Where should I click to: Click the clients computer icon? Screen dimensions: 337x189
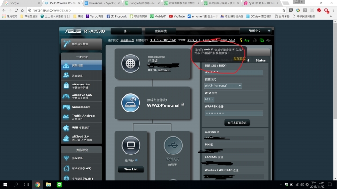point(131,146)
